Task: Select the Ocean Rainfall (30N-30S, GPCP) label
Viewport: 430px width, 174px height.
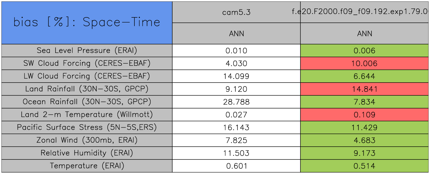Action: (87, 102)
